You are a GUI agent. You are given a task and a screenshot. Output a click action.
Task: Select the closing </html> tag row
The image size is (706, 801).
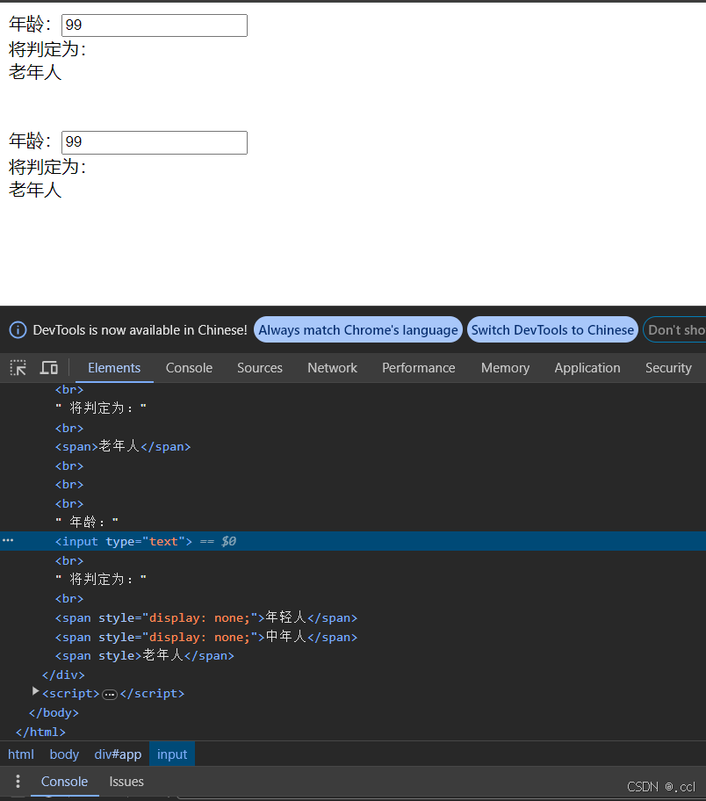click(x=41, y=732)
